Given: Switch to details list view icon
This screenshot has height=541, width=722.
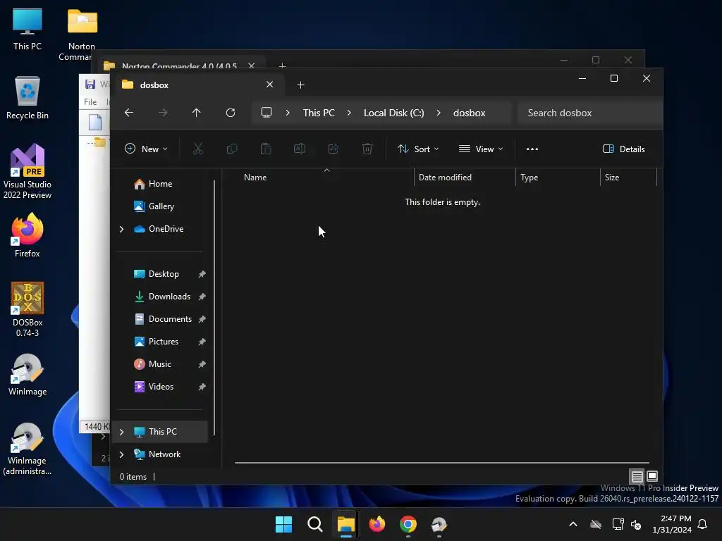Looking at the screenshot, I should pyautogui.click(x=637, y=476).
